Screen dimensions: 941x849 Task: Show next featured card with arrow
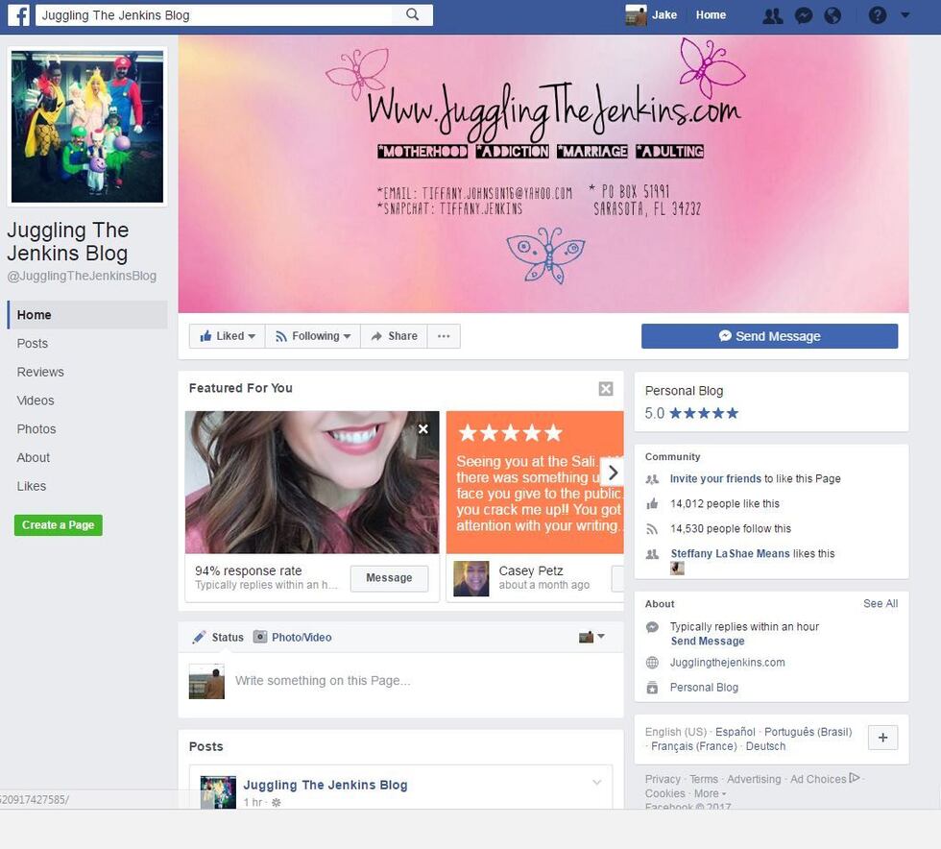pos(613,473)
